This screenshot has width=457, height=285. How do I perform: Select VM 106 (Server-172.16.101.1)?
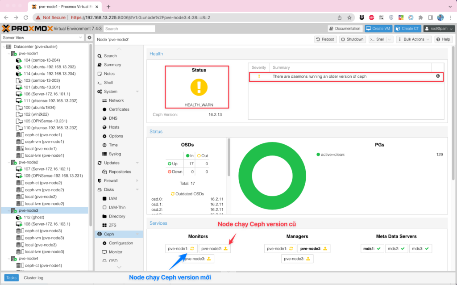(47, 94)
